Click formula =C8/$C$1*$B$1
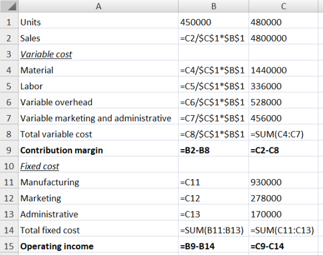Image resolution: width=323 pixels, height=255 pixels. pos(212,134)
